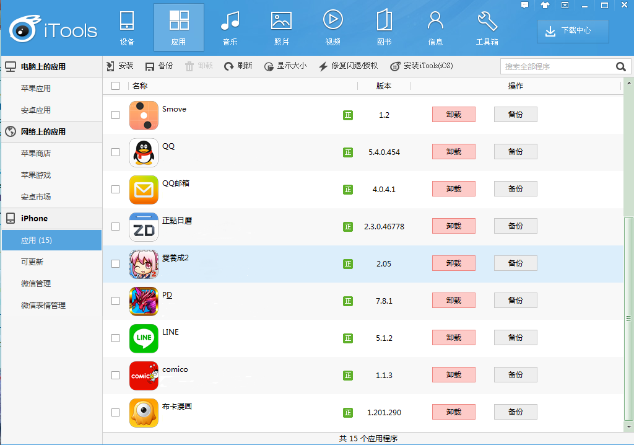
Task: Check the 爱養成2 row checkbox
Action: click(x=116, y=263)
